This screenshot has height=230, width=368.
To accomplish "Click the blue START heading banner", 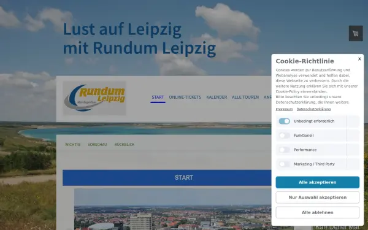I will click(167, 178).
